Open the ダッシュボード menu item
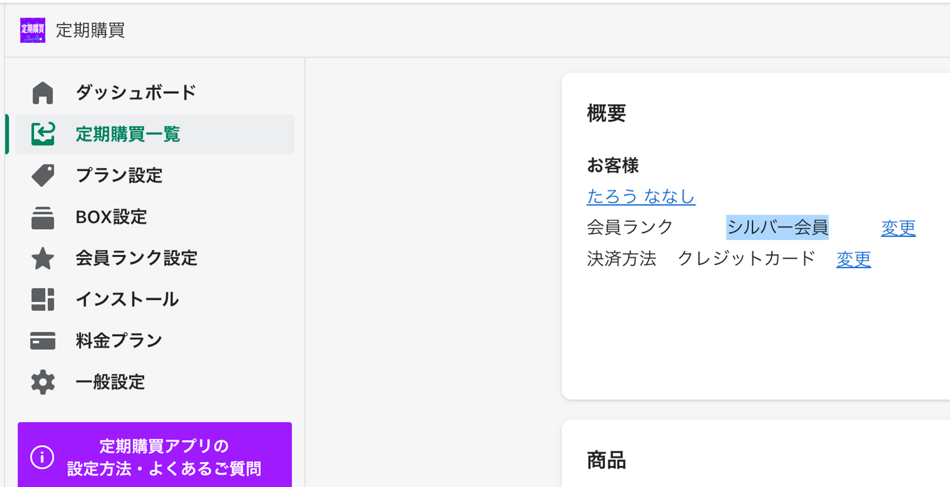The height and width of the screenshot is (487, 950). tap(135, 92)
